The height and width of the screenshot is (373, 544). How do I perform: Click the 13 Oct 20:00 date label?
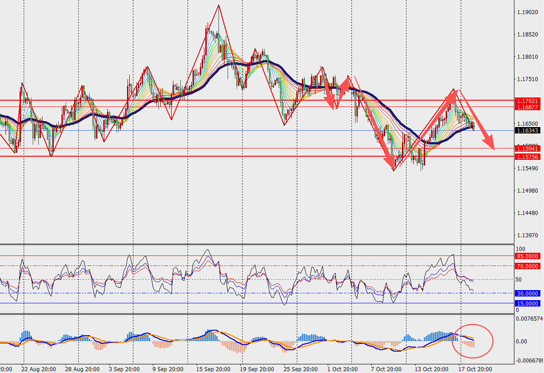click(x=431, y=369)
